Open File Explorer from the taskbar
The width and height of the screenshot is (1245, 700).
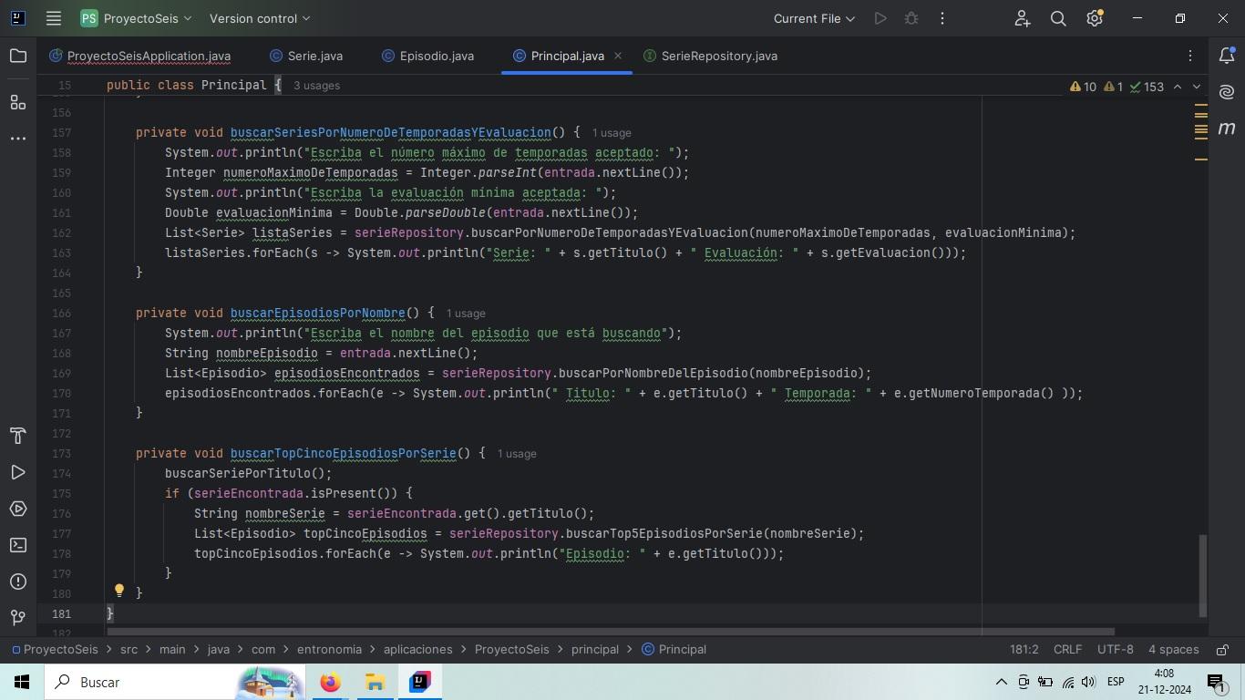coord(375,682)
